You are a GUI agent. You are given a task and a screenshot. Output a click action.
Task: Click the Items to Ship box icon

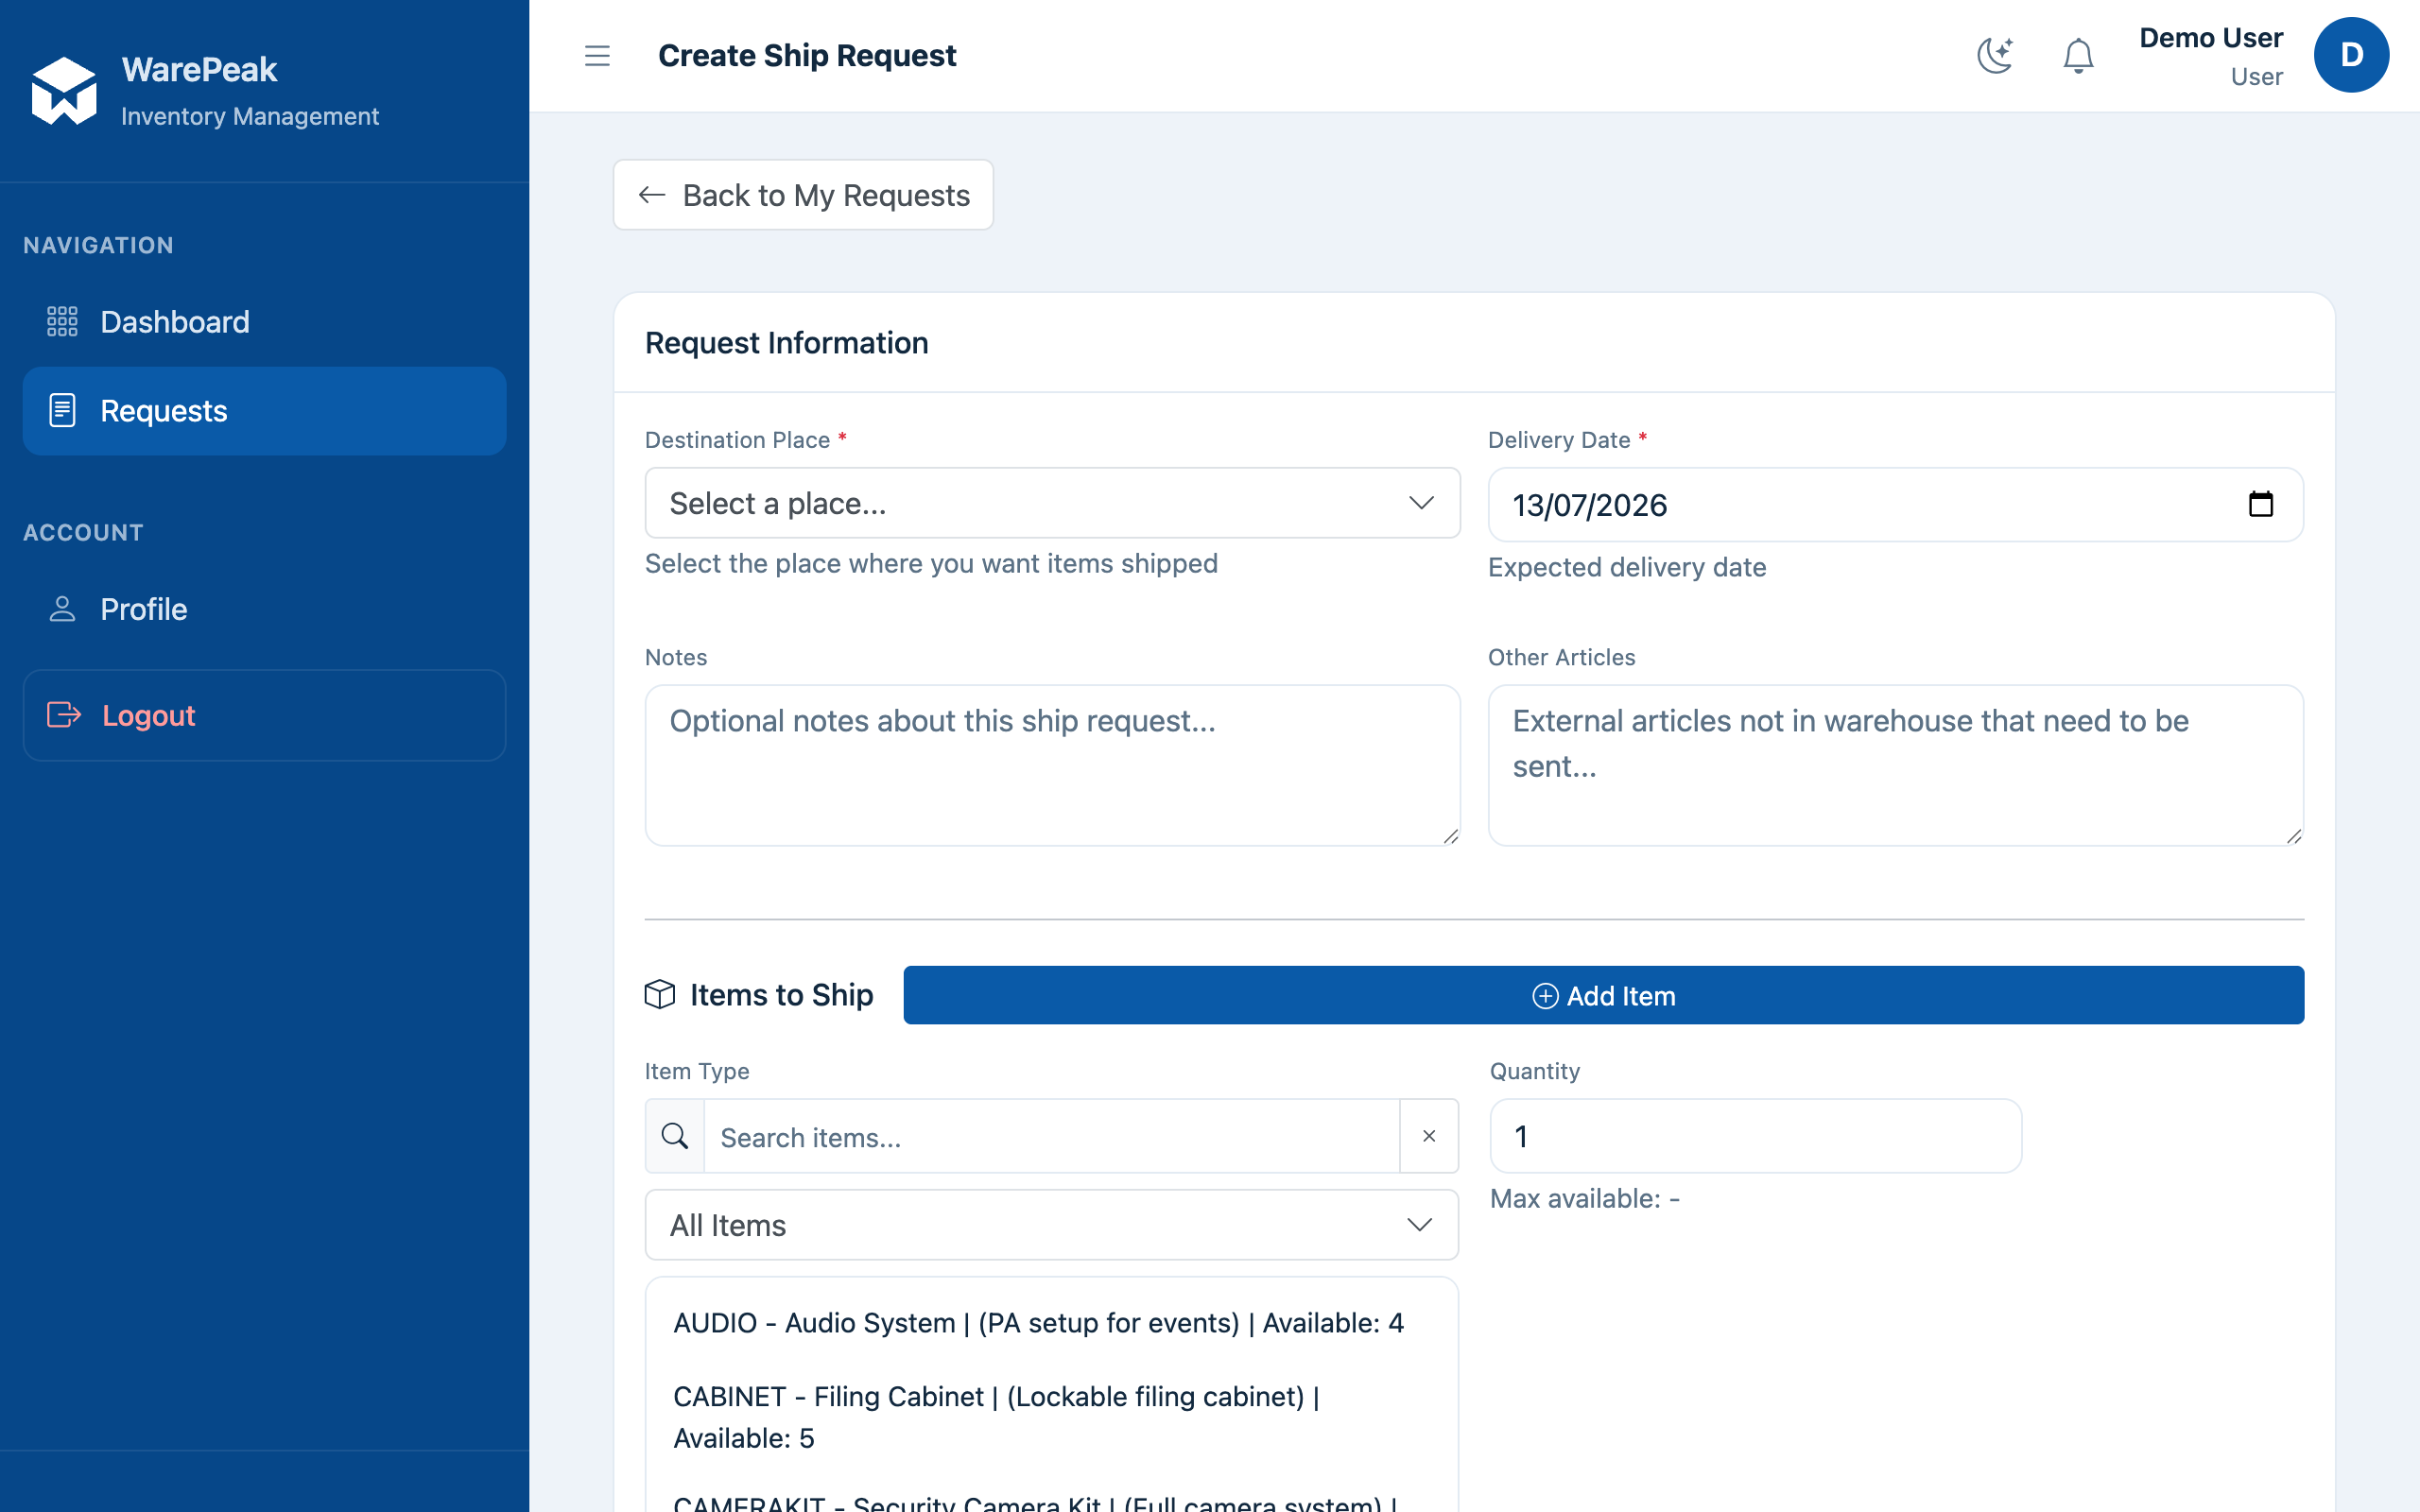[x=660, y=994]
